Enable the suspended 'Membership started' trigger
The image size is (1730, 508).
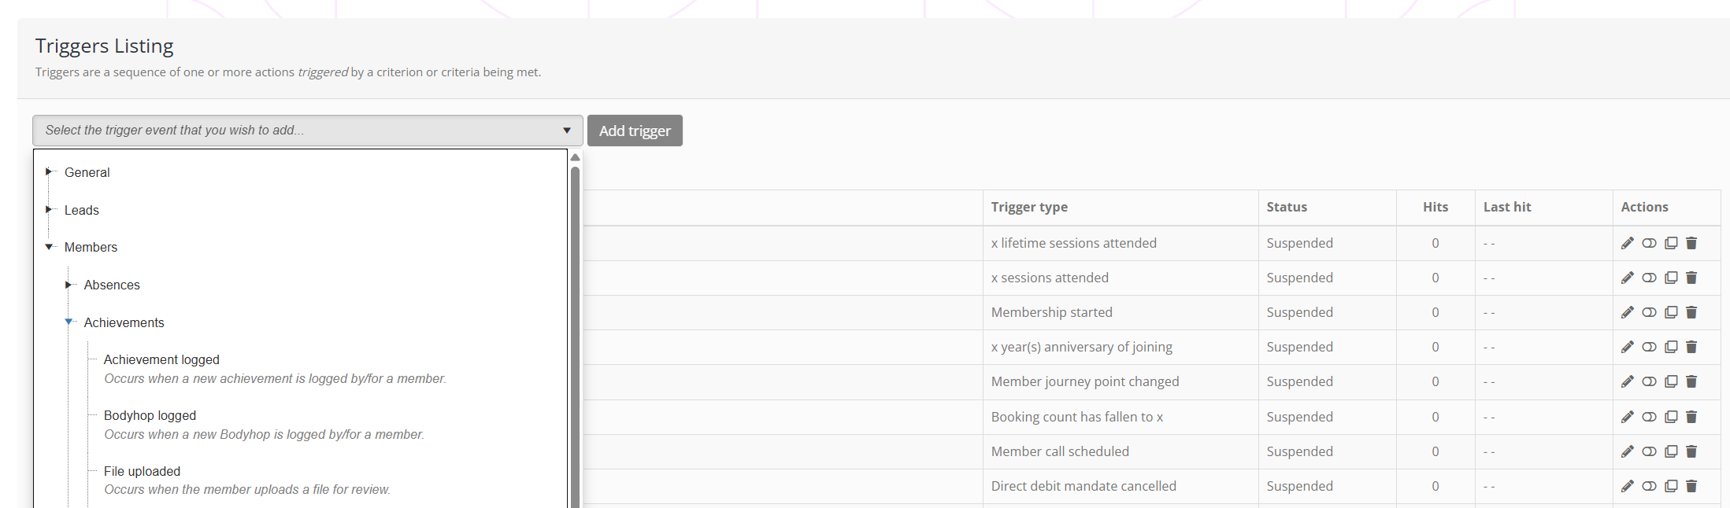1649,312
